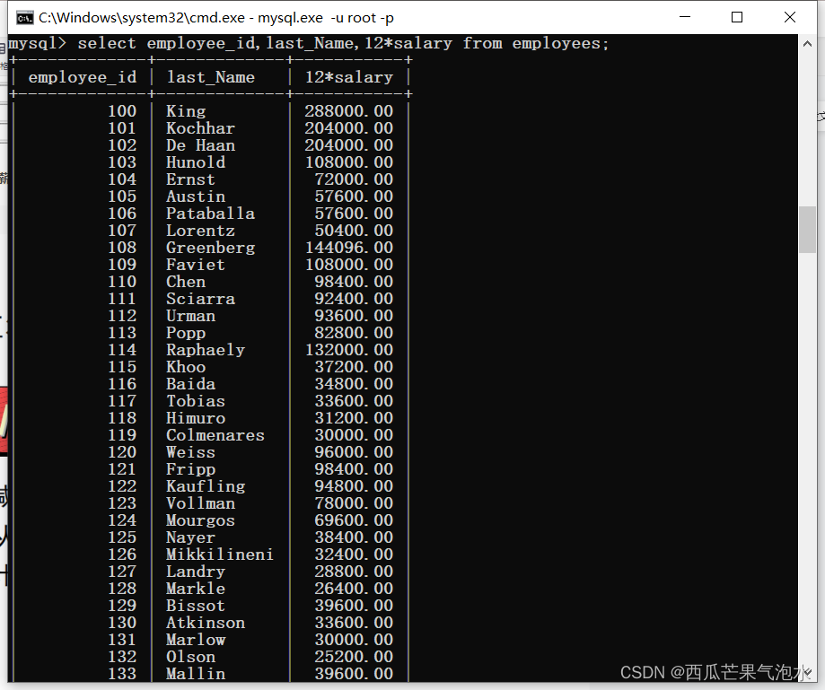
Task: Click the scrollbar up arrow
Action: click(807, 44)
